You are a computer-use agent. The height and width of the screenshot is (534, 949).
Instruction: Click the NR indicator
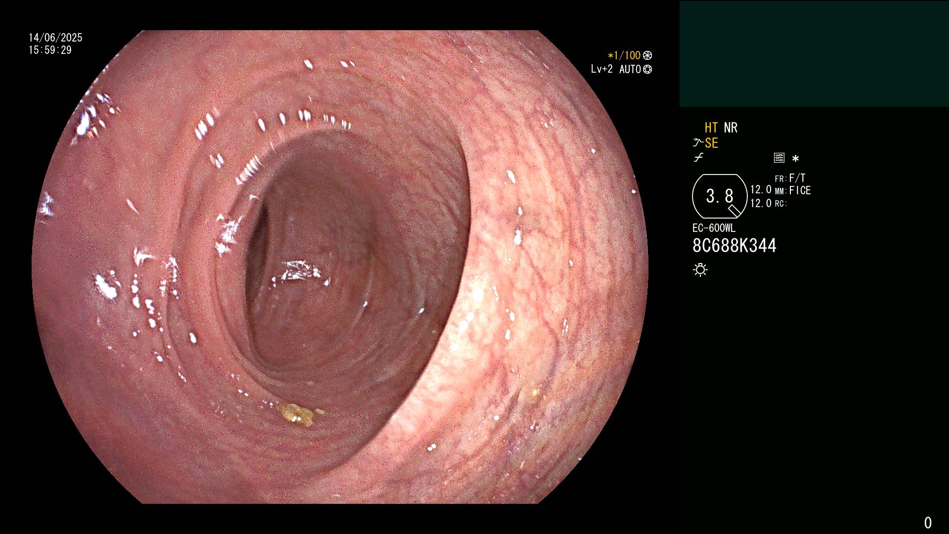[x=731, y=128]
